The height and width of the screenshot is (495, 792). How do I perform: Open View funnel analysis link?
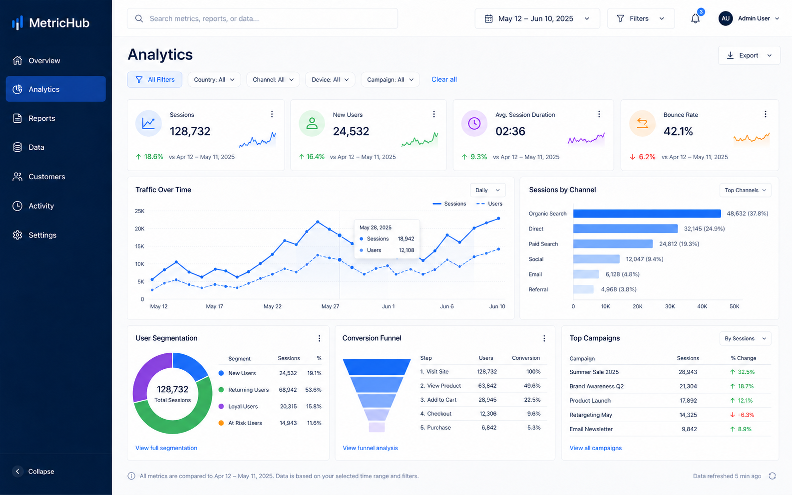click(370, 448)
